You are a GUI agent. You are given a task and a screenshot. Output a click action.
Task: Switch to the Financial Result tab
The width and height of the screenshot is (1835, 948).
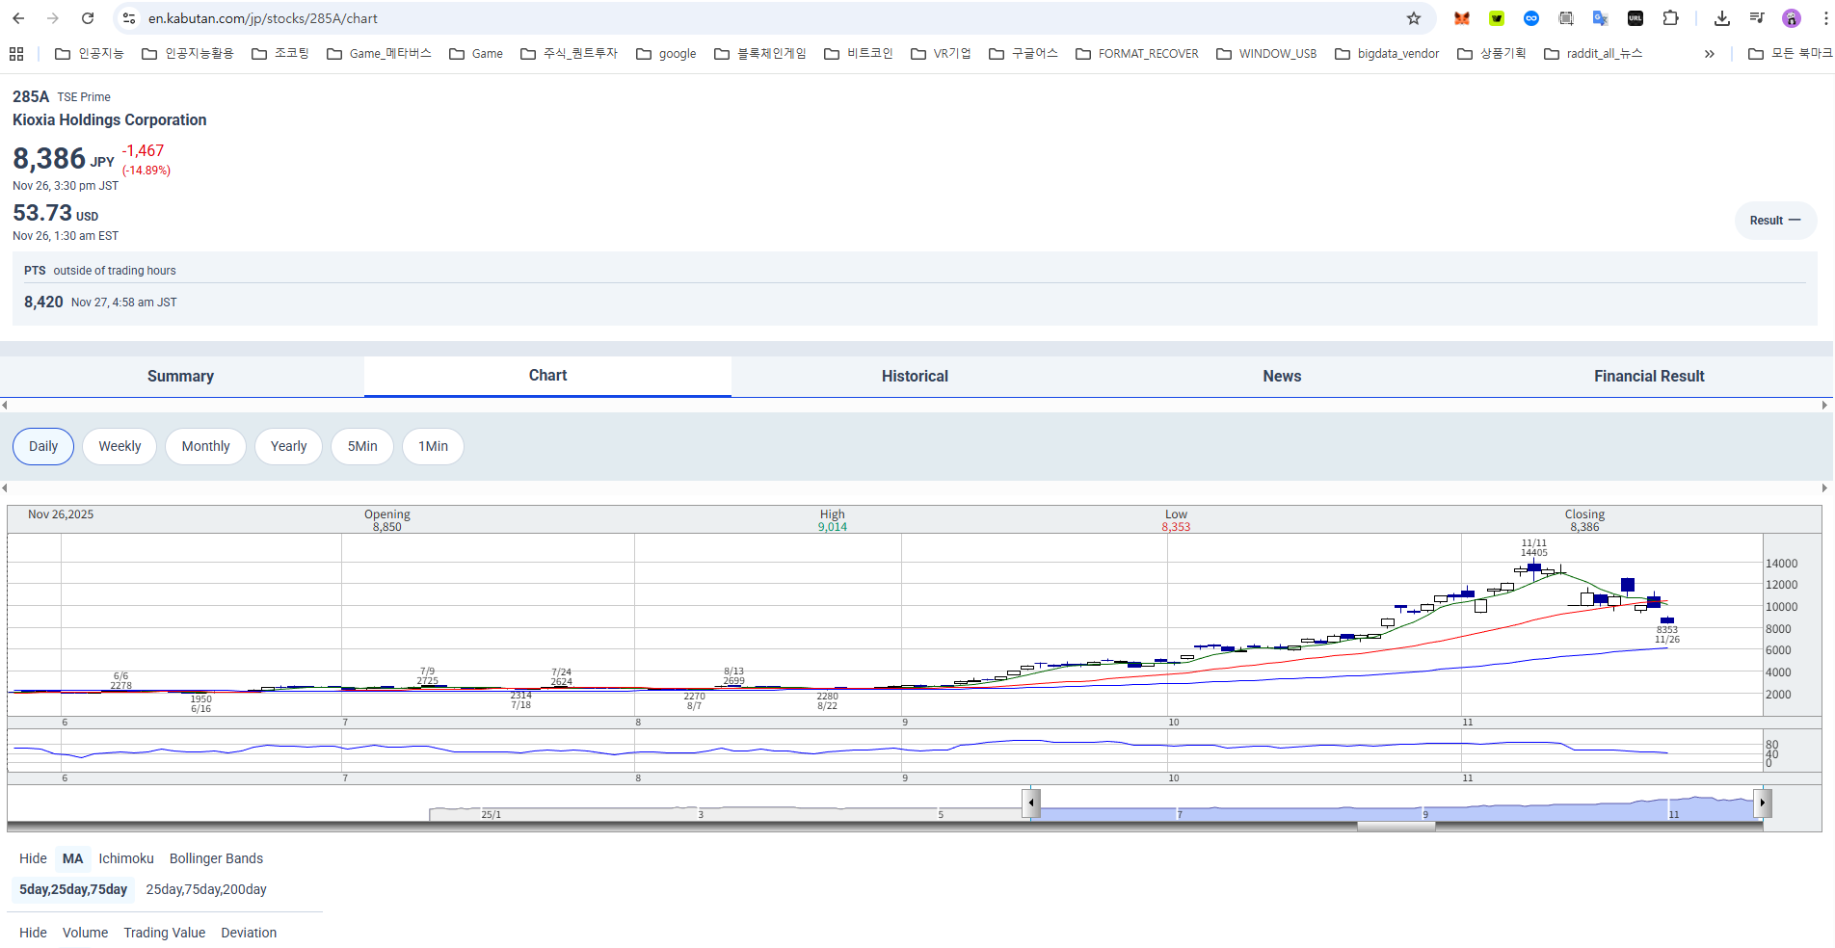tap(1649, 377)
